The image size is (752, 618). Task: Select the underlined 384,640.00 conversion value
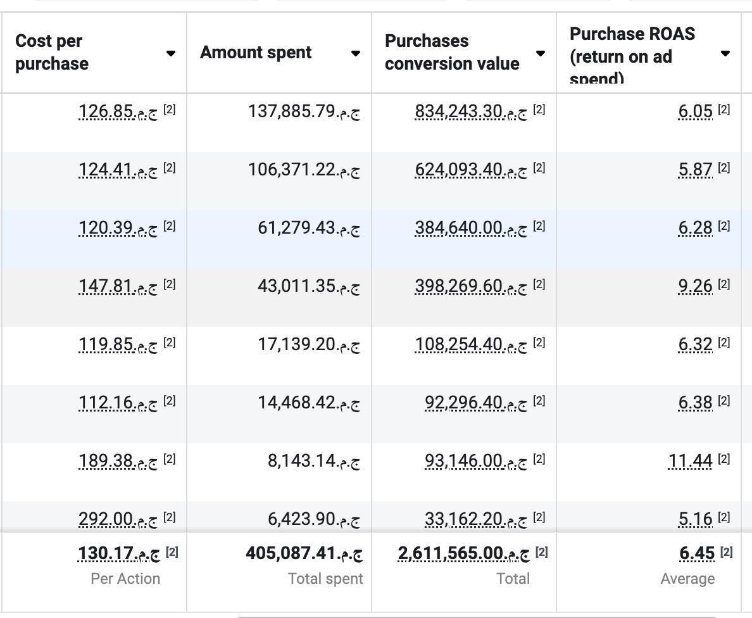tap(470, 228)
